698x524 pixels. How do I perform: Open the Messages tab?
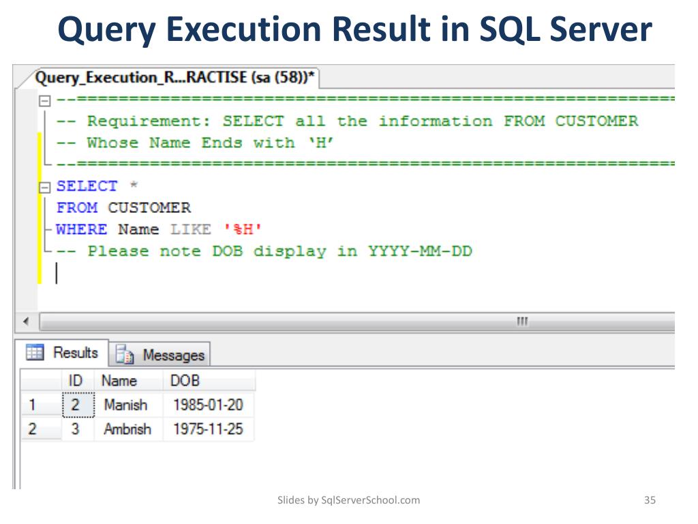160,355
